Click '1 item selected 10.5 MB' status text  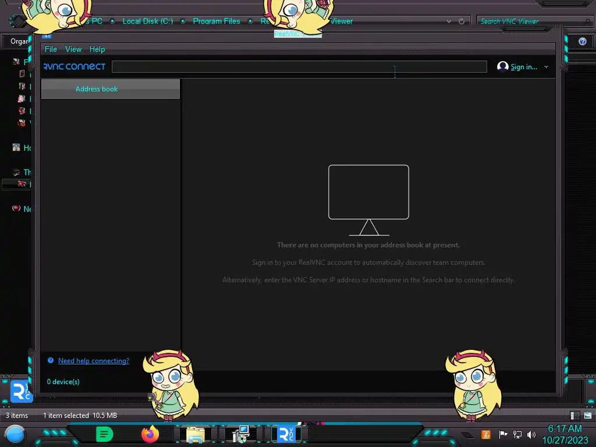coord(80,416)
